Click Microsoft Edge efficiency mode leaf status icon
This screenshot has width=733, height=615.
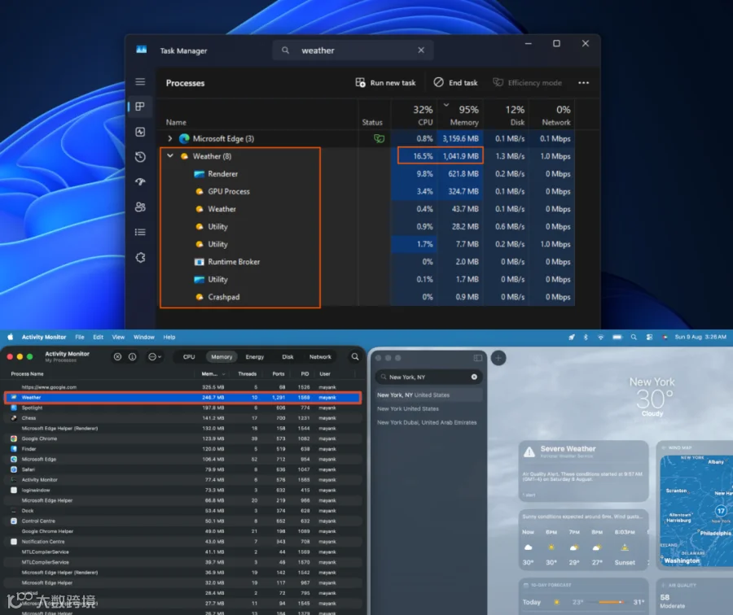click(x=379, y=138)
